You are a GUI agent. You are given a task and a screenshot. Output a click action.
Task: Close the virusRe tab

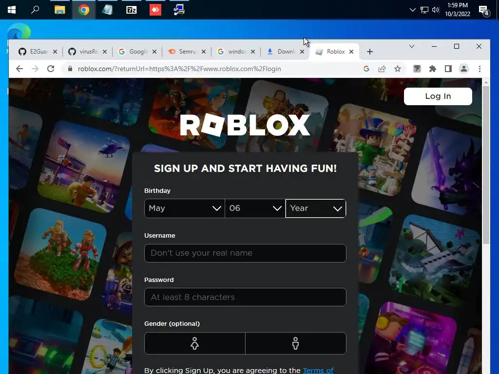tap(104, 52)
